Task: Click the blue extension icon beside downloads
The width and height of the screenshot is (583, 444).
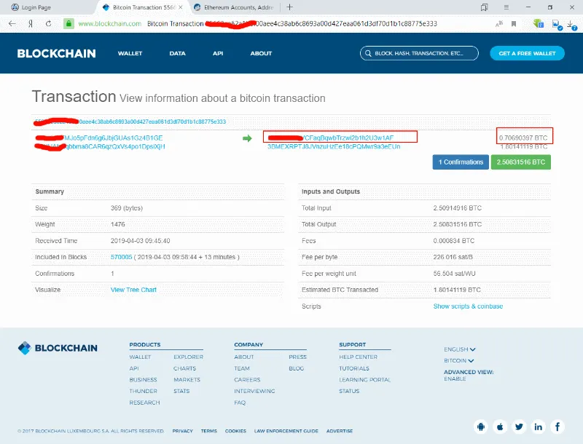Action: click(x=557, y=25)
